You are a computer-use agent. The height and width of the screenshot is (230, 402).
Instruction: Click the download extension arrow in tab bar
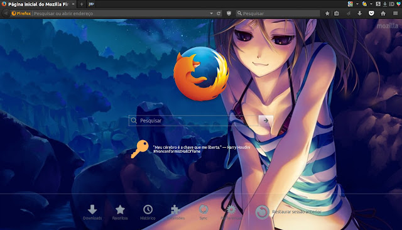[x=385, y=4]
